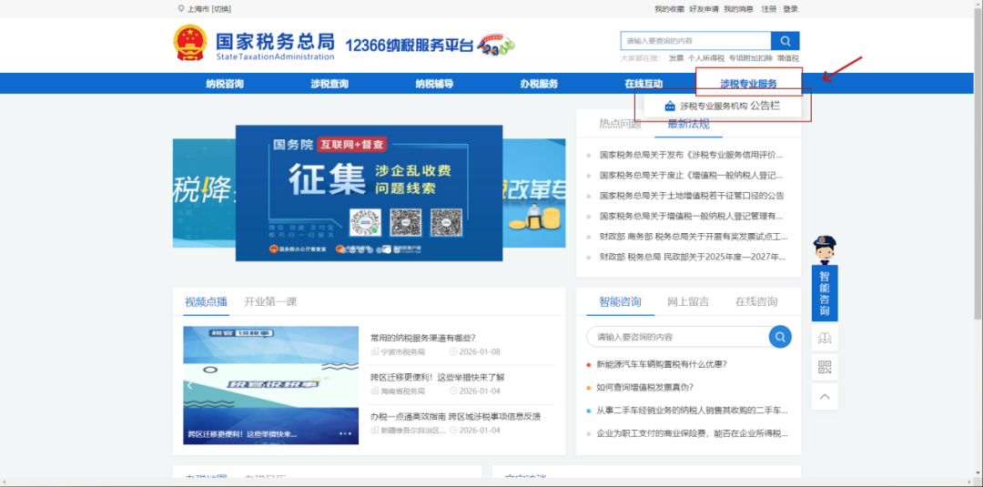Click the briefcase icon beside 涉税专业服务机构
The image size is (983, 487).
click(670, 106)
